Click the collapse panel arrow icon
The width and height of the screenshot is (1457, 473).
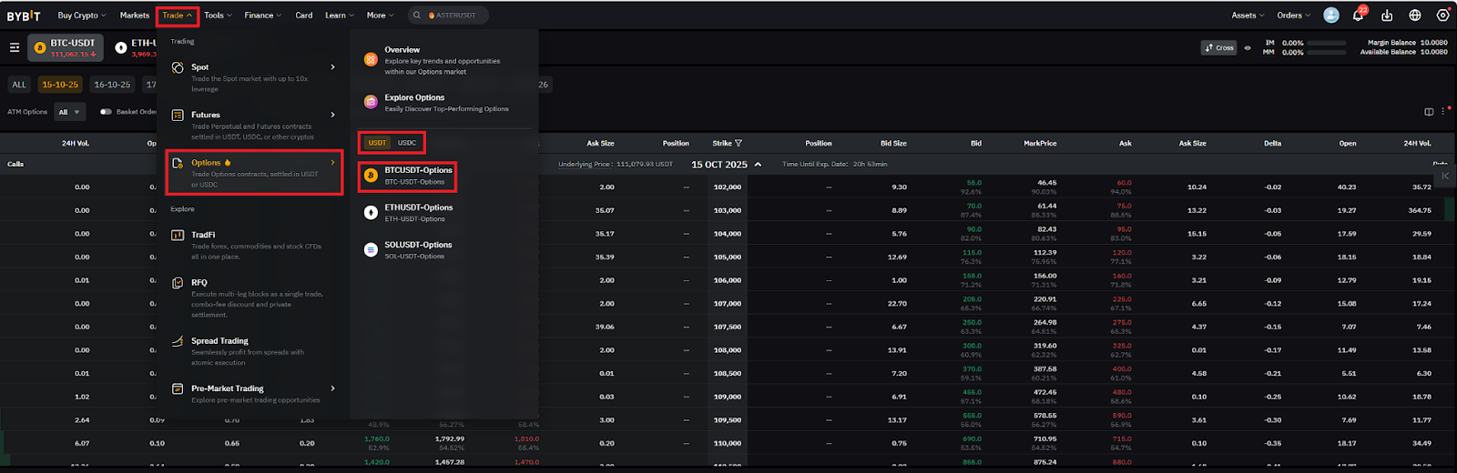1445,176
